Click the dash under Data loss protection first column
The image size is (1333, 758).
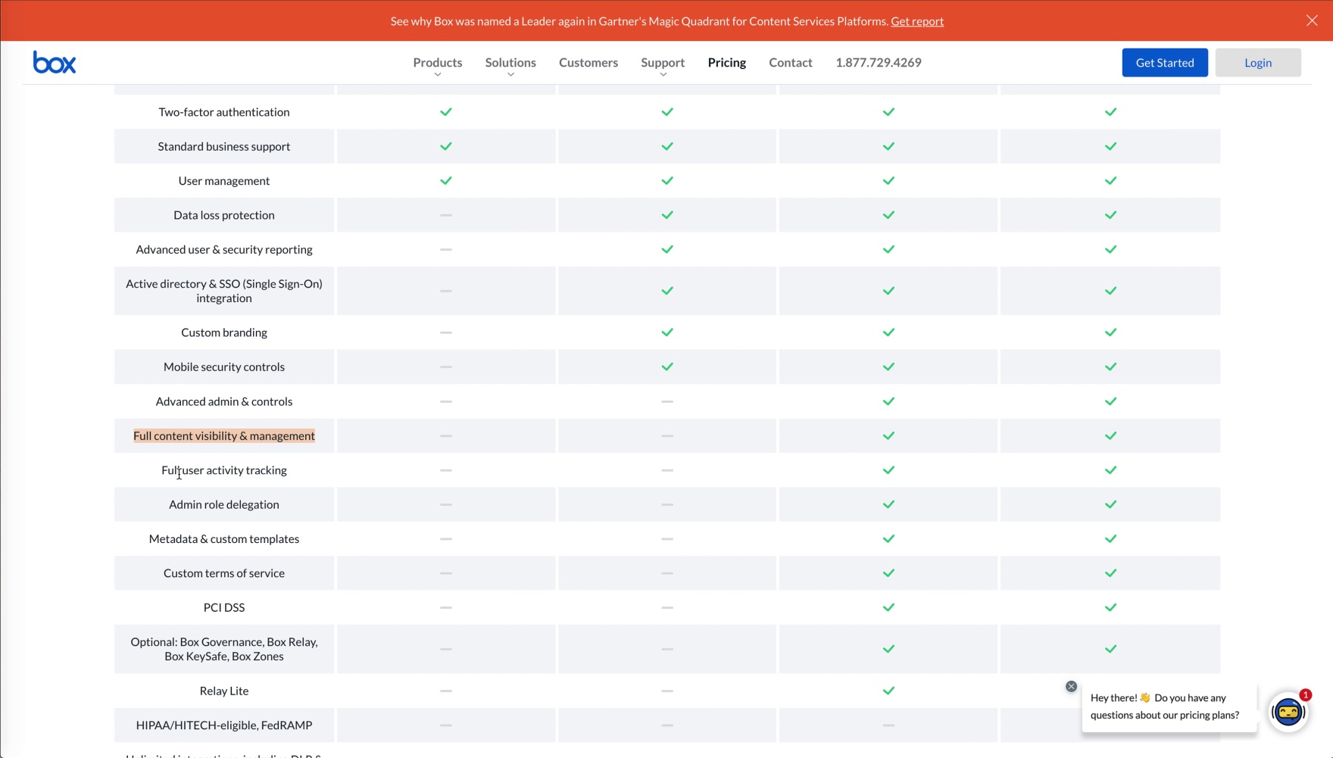click(446, 215)
